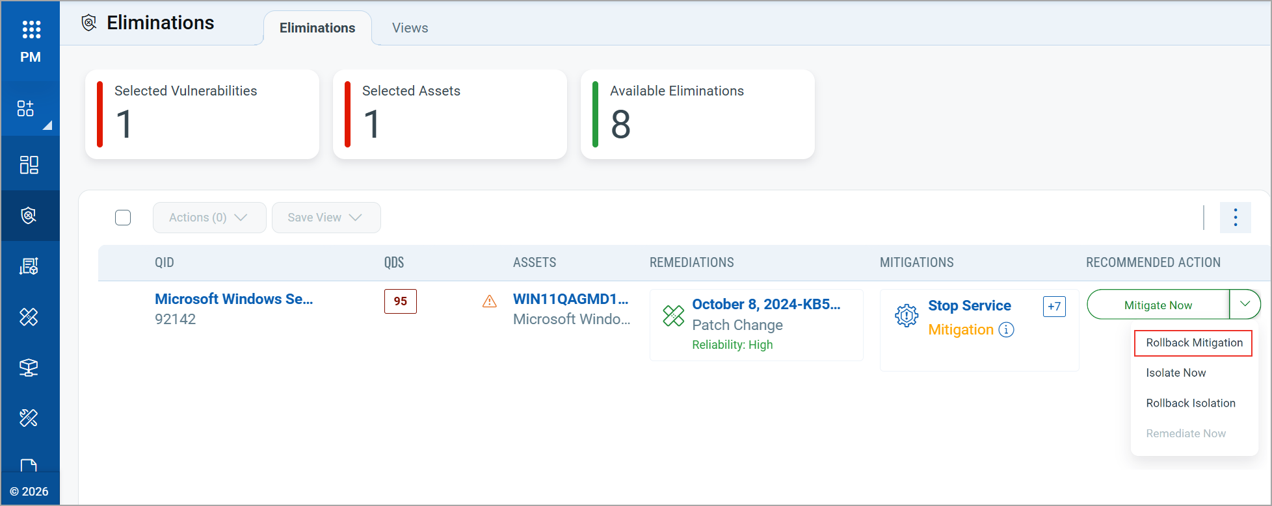
Task: Expand the Actions (0) dropdown
Action: coord(209,218)
